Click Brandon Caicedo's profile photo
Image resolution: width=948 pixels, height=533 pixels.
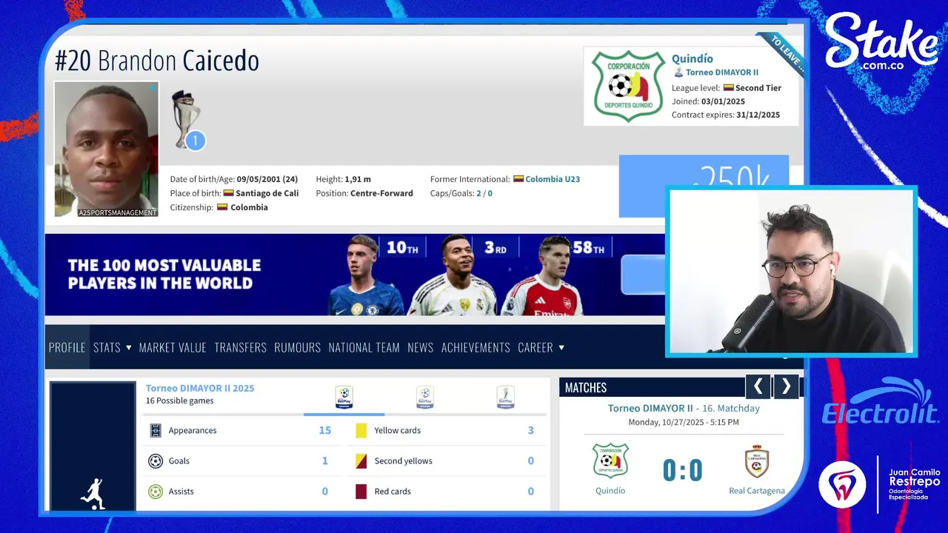pos(107,149)
